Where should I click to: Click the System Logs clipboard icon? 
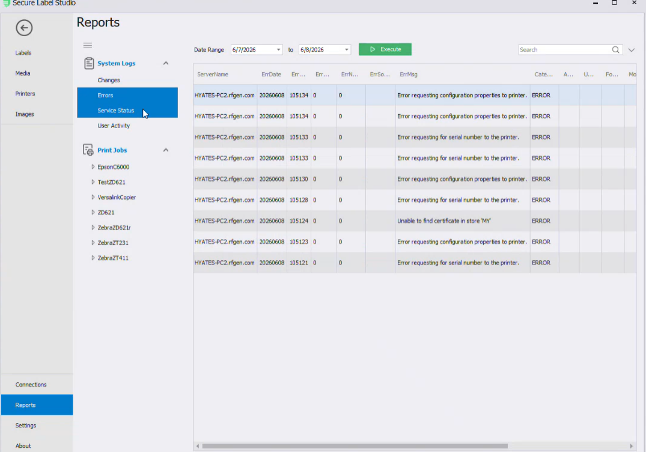pos(88,63)
